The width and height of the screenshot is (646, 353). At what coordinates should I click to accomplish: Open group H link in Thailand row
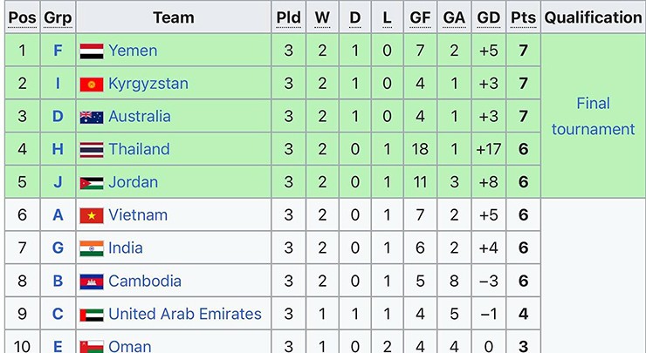[x=58, y=149]
